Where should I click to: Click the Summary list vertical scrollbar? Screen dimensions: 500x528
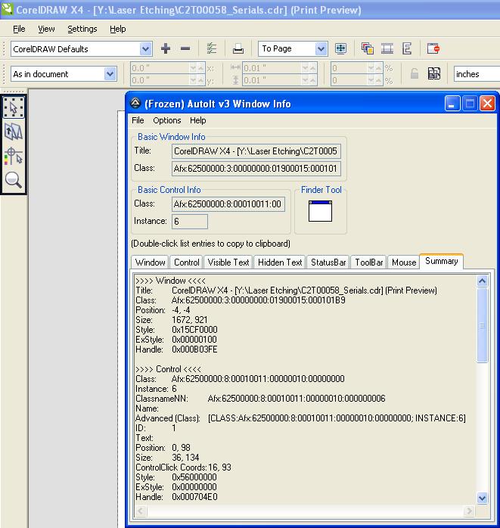point(483,325)
